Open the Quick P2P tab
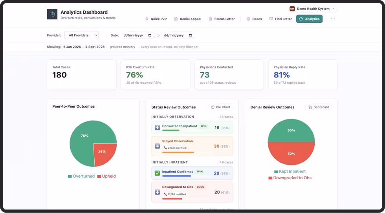 (x=156, y=19)
